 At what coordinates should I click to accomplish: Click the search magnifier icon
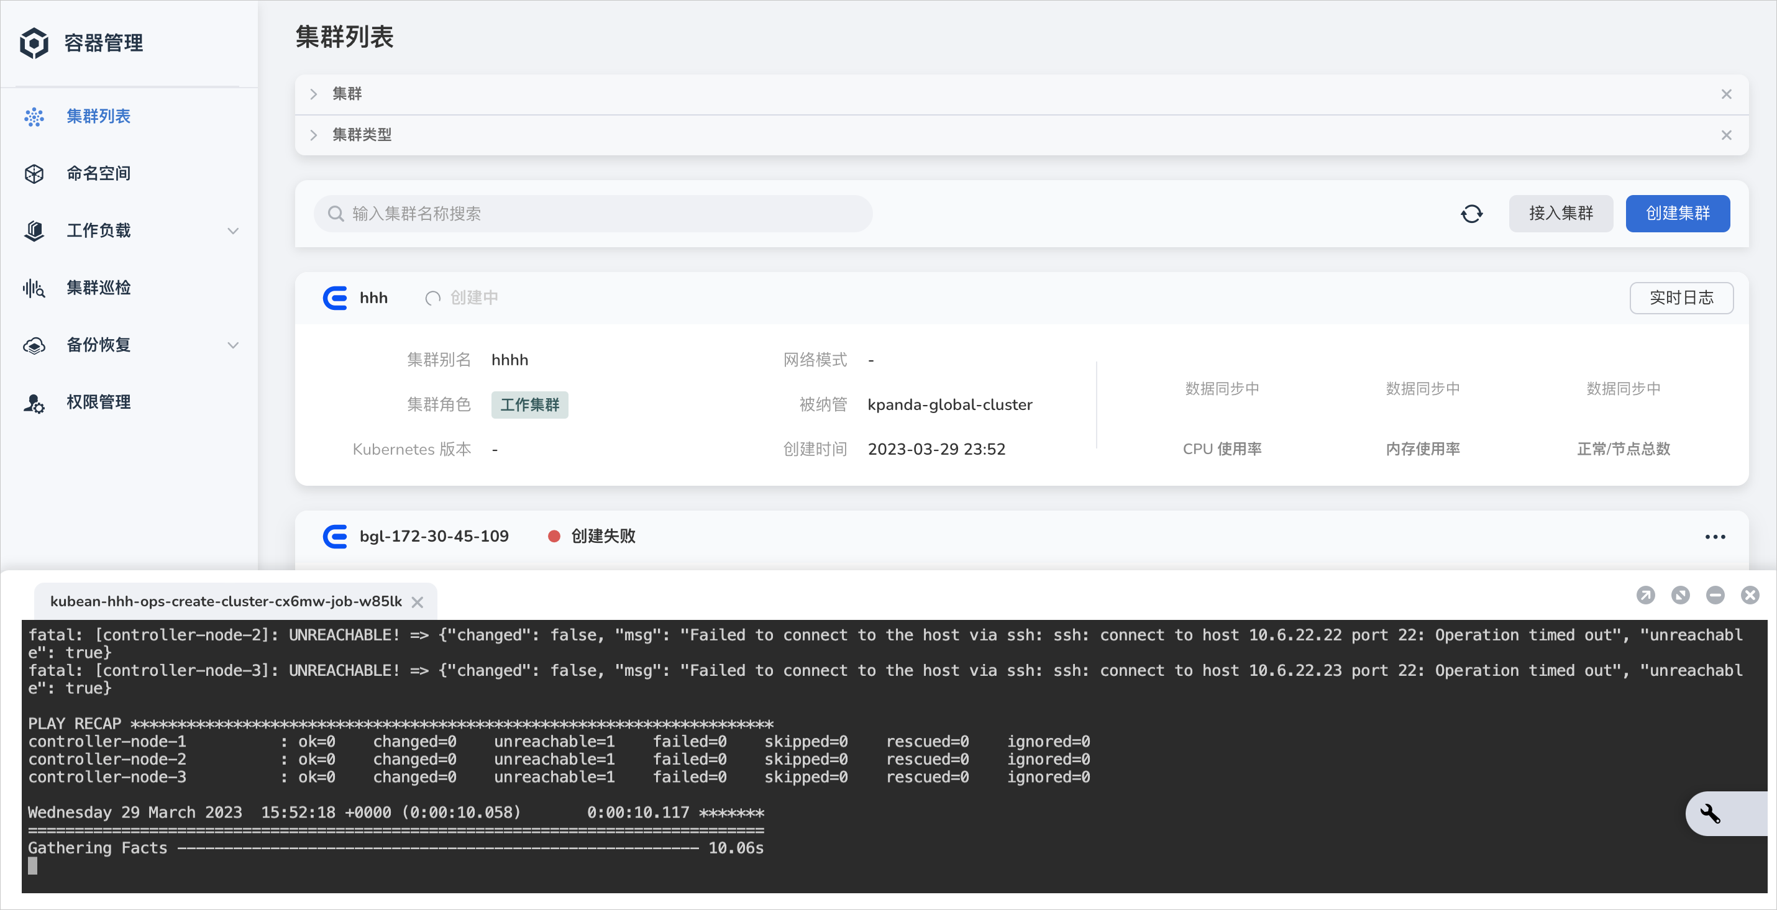click(336, 214)
